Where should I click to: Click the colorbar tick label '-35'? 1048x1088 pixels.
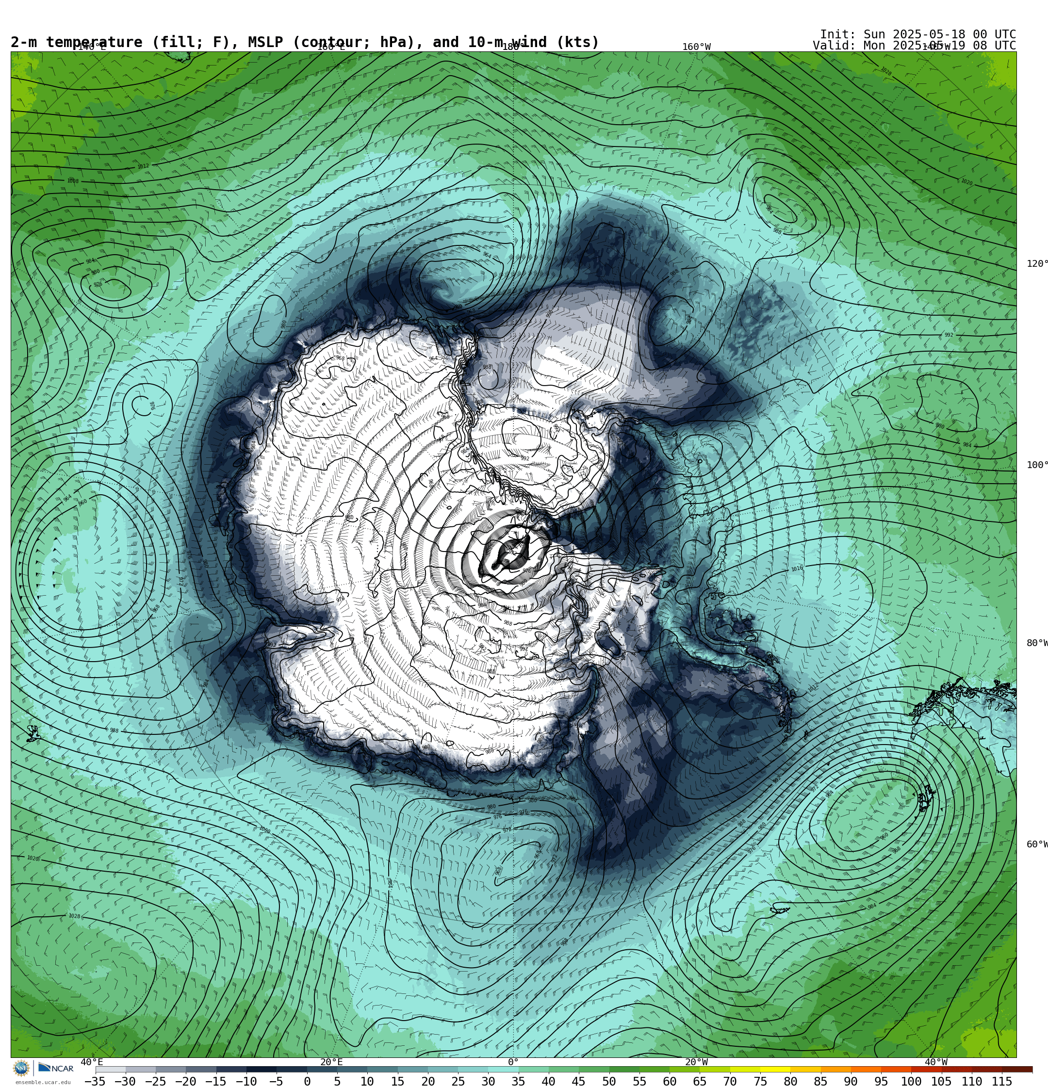click(x=95, y=1081)
